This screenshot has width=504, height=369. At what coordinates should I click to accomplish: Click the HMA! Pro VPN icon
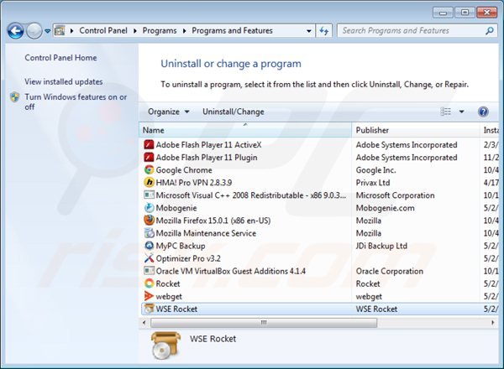tap(149, 182)
